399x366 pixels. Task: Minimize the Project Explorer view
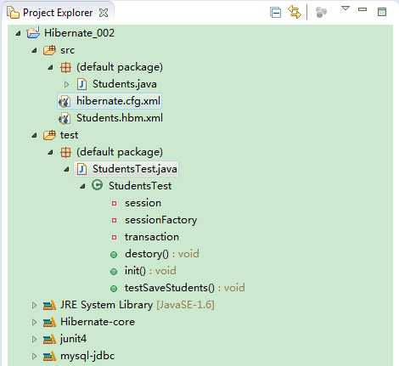click(362, 9)
